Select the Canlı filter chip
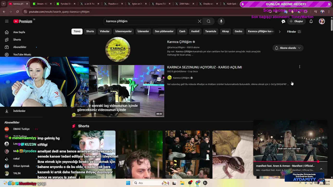Image resolution: width=333 pixels, height=187 pixels. click(x=182, y=31)
